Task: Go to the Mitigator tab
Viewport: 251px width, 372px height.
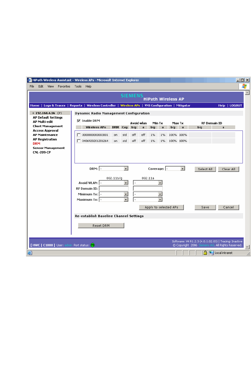Action: 183,105
